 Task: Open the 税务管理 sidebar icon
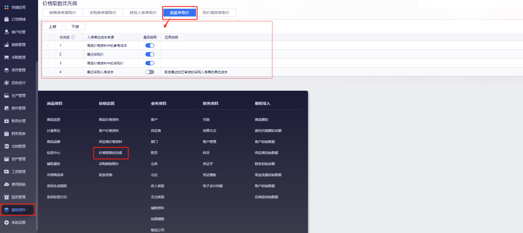6,197
